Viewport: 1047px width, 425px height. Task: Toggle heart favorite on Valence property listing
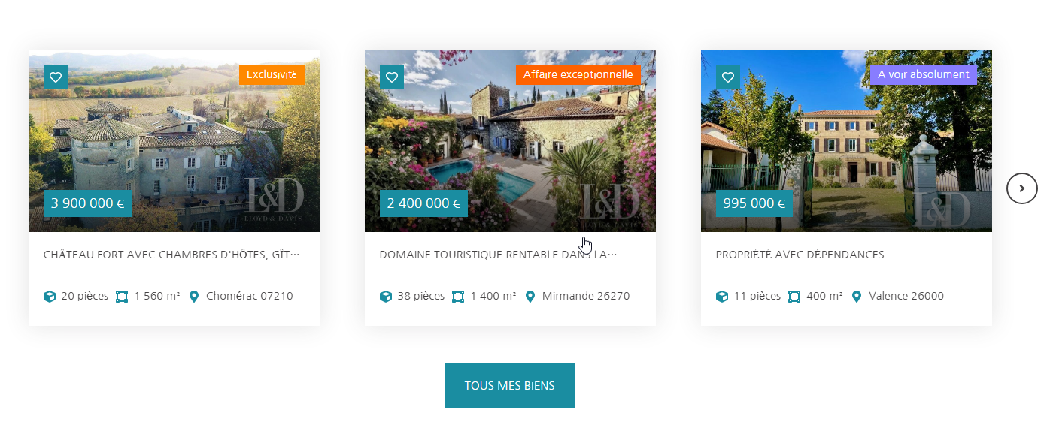coord(728,77)
